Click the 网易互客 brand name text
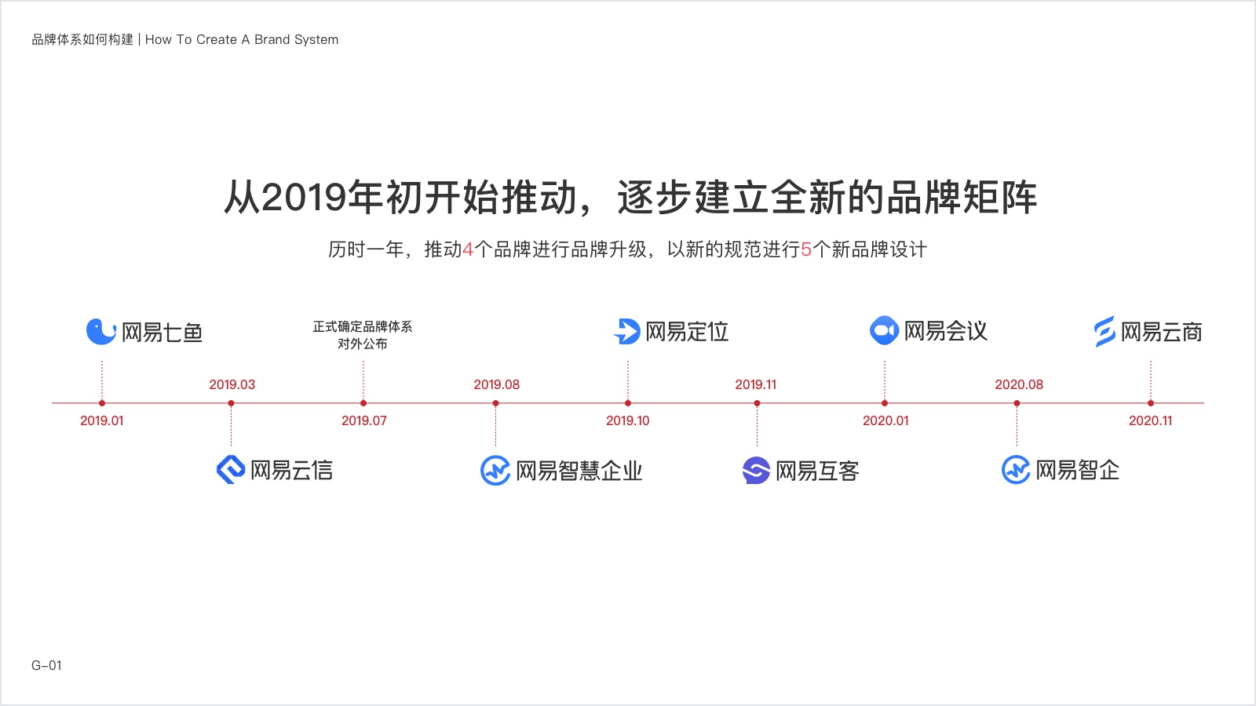This screenshot has width=1256, height=706. click(x=817, y=471)
